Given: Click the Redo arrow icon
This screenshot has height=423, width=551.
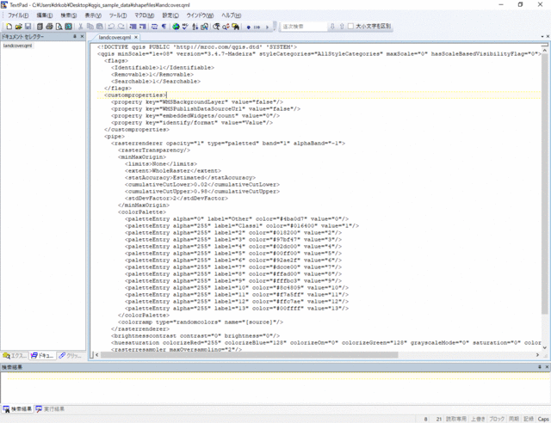Looking at the screenshot, I should (x=121, y=27).
